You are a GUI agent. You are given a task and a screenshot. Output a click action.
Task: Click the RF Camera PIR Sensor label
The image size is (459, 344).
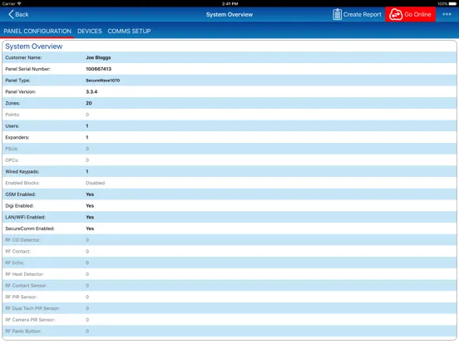(x=30, y=320)
